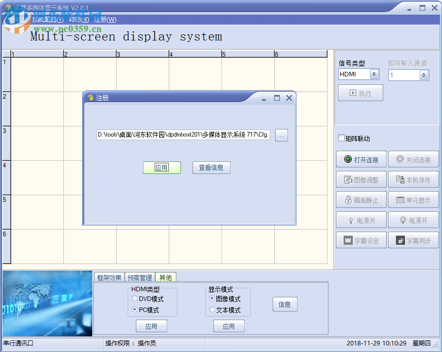Open the 信号类型 HDMI dropdown
The width and height of the screenshot is (442, 352).
[373, 74]
